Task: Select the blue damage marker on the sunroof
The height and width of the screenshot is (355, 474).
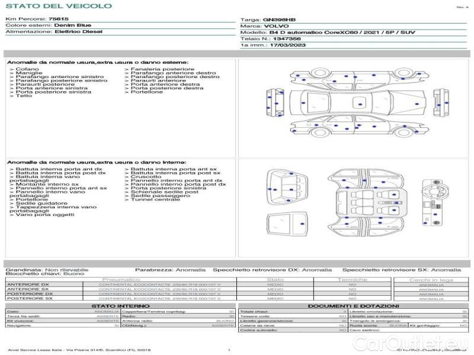Action: (360, 105)
